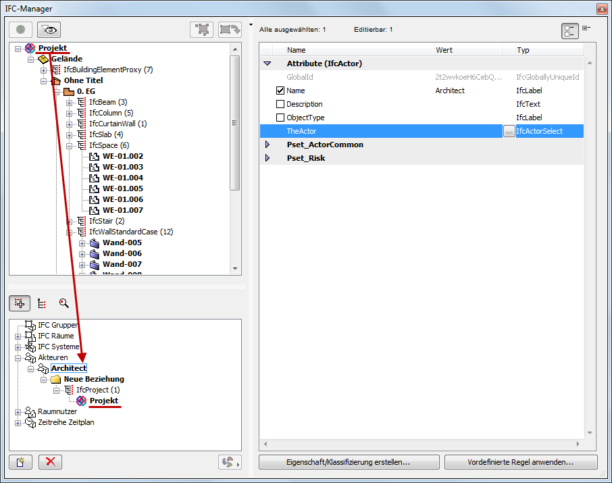Click the red tree structure view icon
Screen dimensions: 612x483
tap(42, 303)
